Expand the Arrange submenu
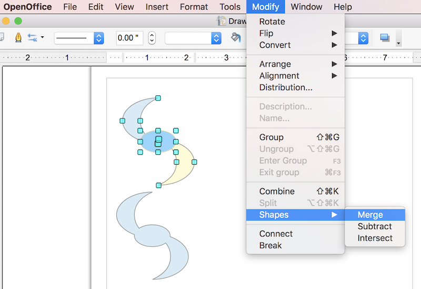The height and width of the screenshot is (289, 421). click(295, 64)
